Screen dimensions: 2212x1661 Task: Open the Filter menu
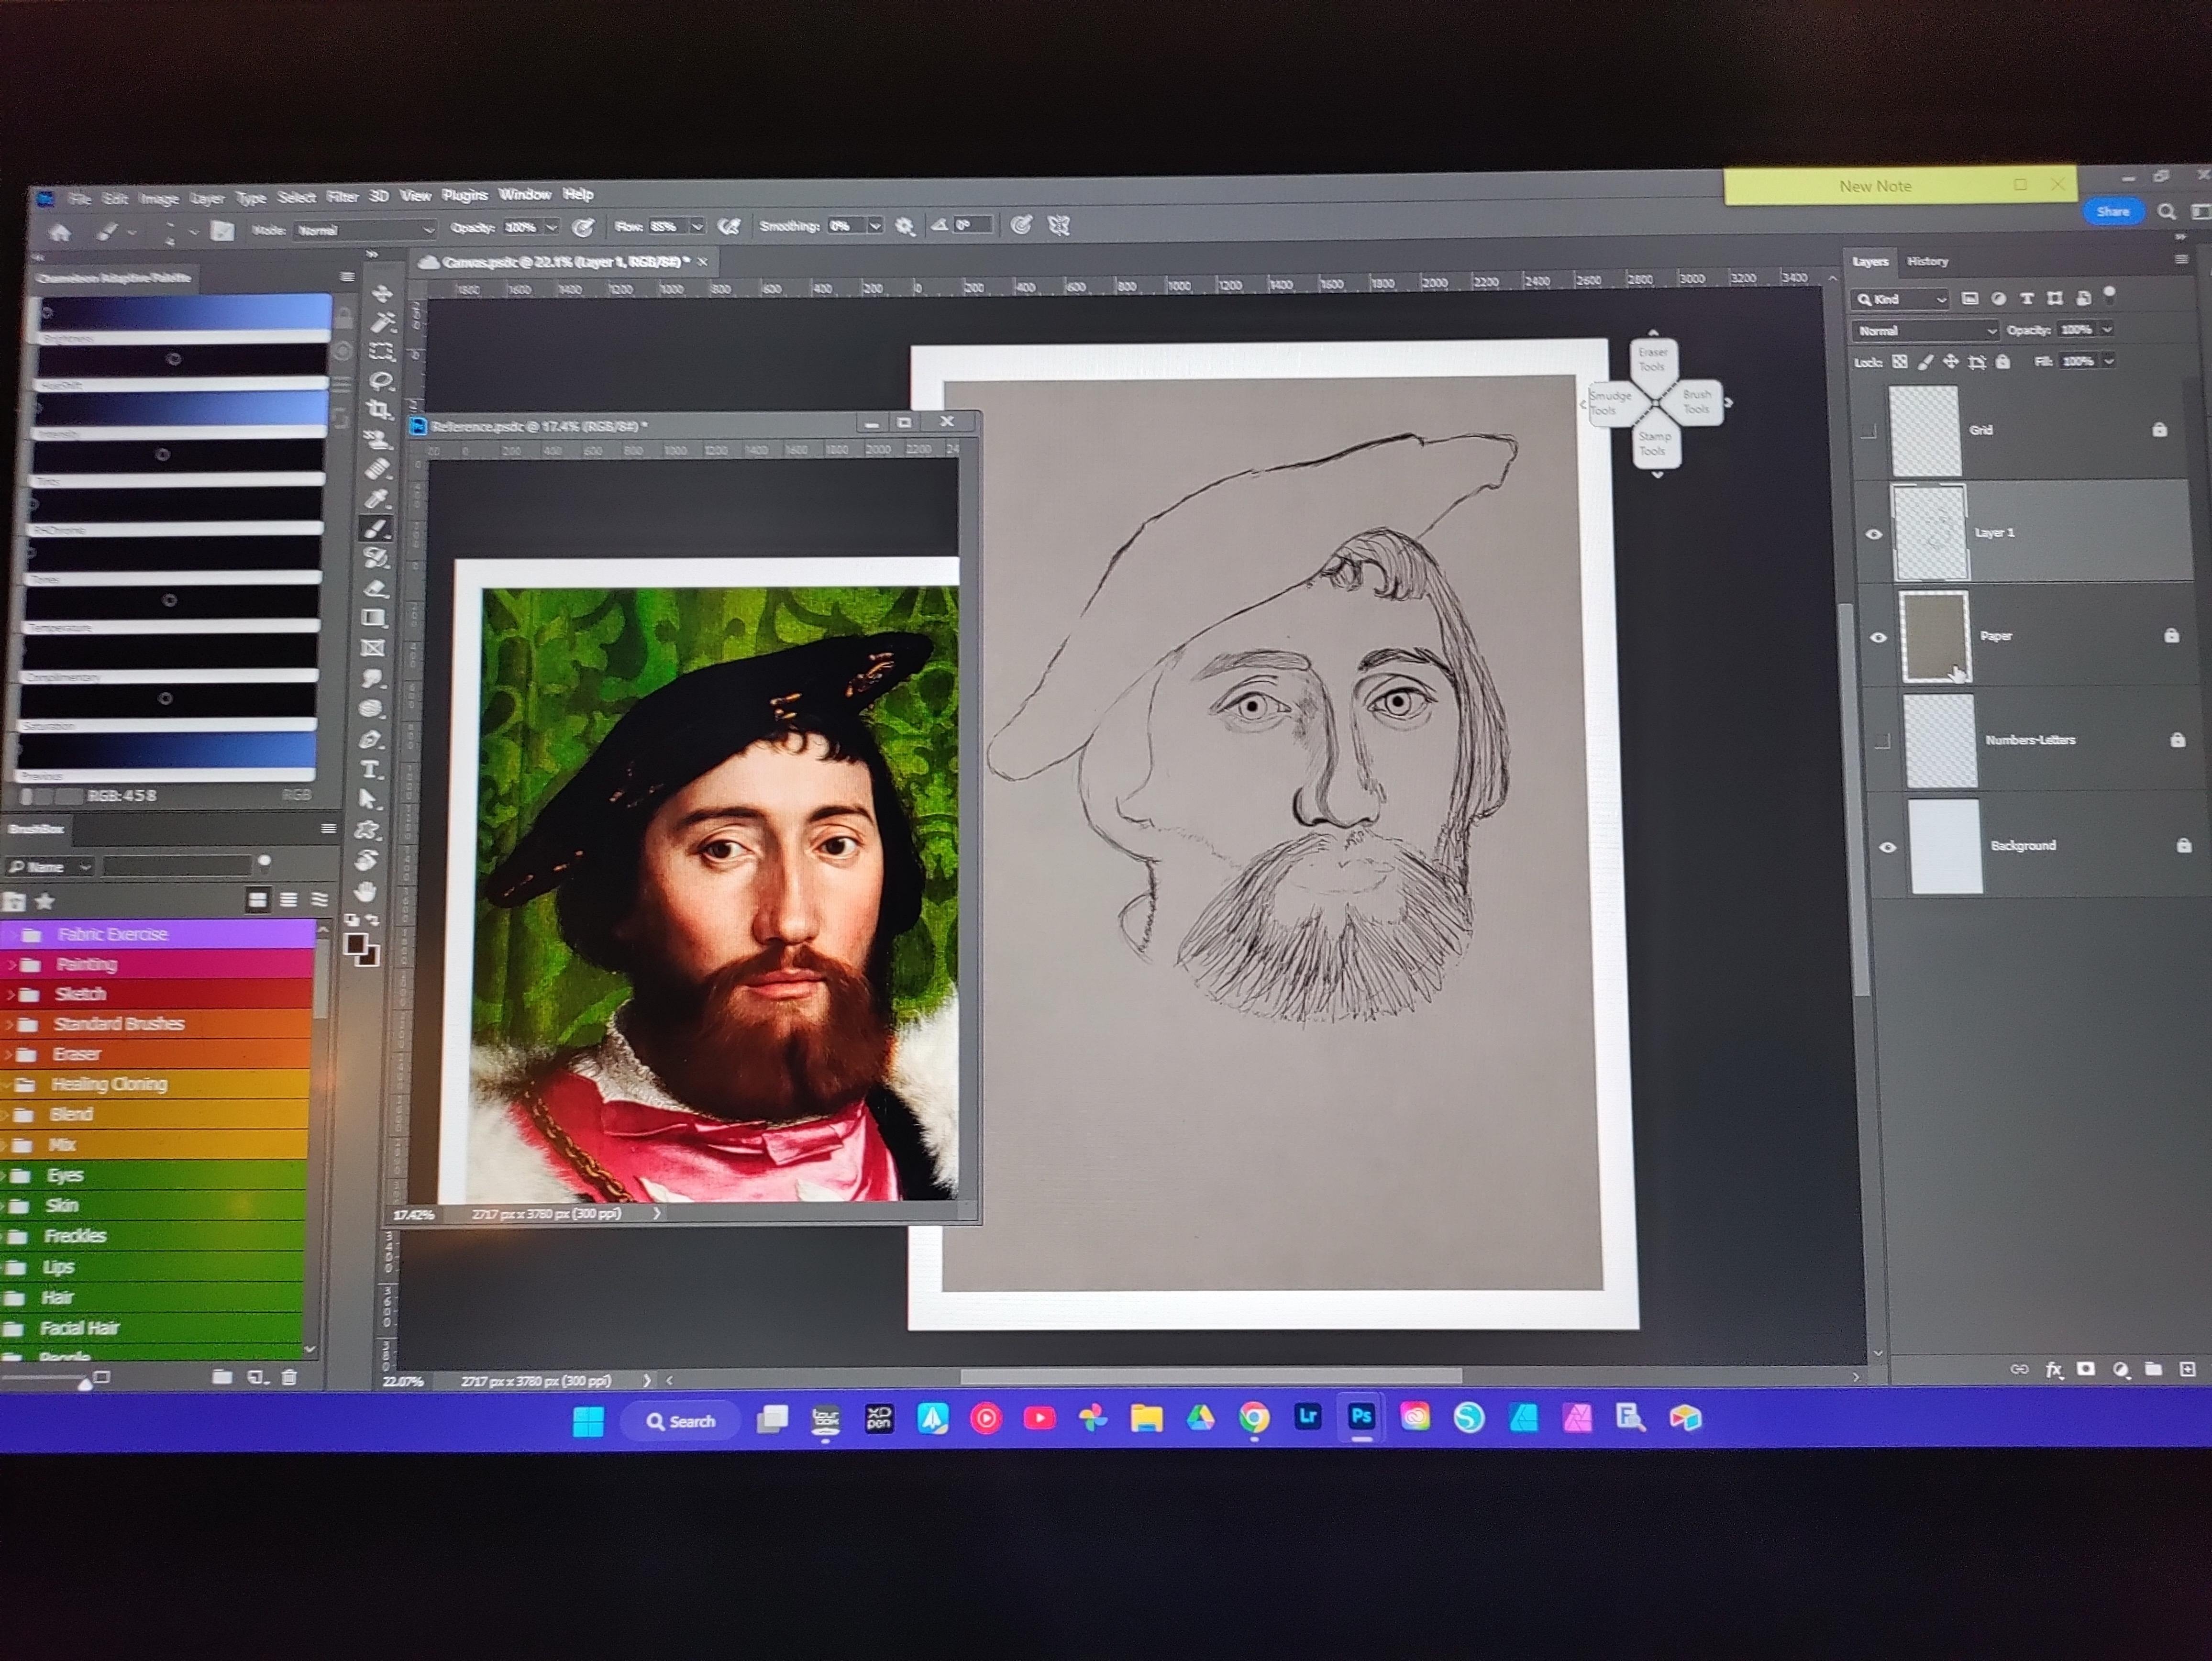[342, 197]
